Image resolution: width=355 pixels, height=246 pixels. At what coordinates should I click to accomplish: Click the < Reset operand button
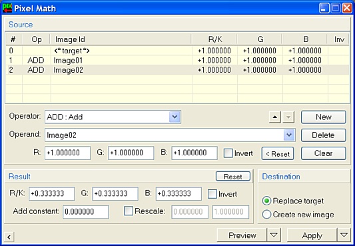[278, 153]
